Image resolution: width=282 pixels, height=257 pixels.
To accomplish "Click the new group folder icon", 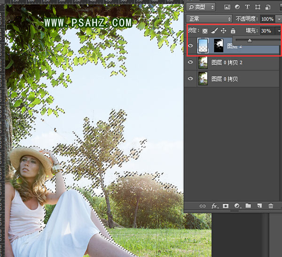I will (x=248, y=206).
